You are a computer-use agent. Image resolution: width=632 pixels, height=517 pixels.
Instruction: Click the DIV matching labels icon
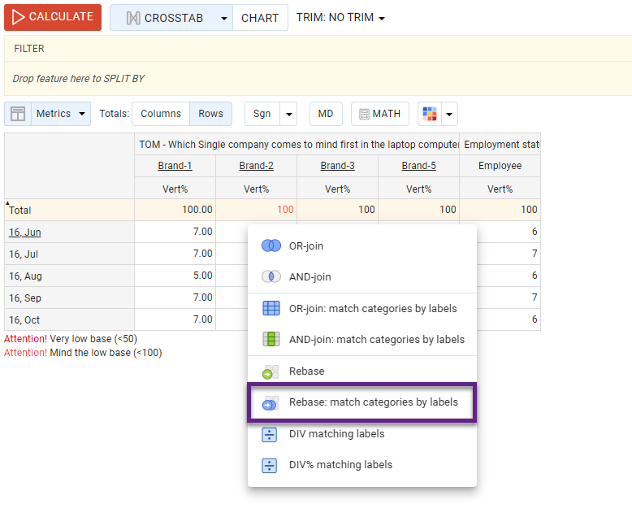271,434
